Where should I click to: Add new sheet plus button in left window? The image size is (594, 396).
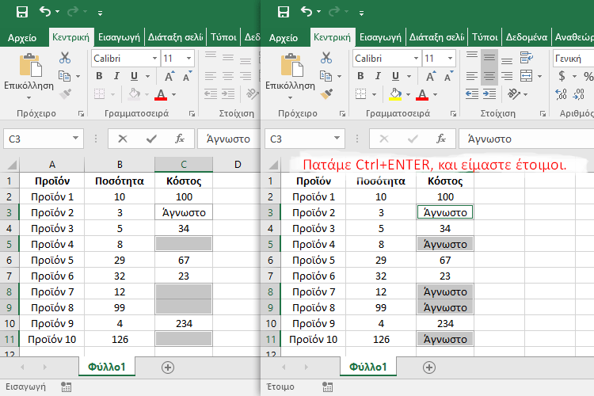pos(168,367)
